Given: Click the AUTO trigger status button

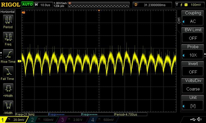Looking at the screenshot, I should point(27,4).
